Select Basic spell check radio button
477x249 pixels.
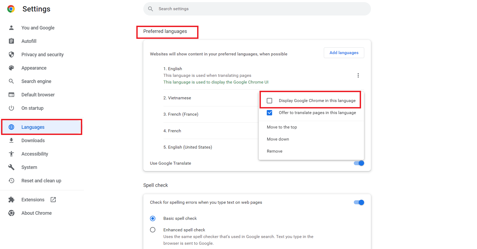153,218
